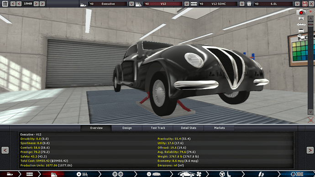Switch to the Test Track tab
Screen dimensions: 315x177
(x=158, y=128)
